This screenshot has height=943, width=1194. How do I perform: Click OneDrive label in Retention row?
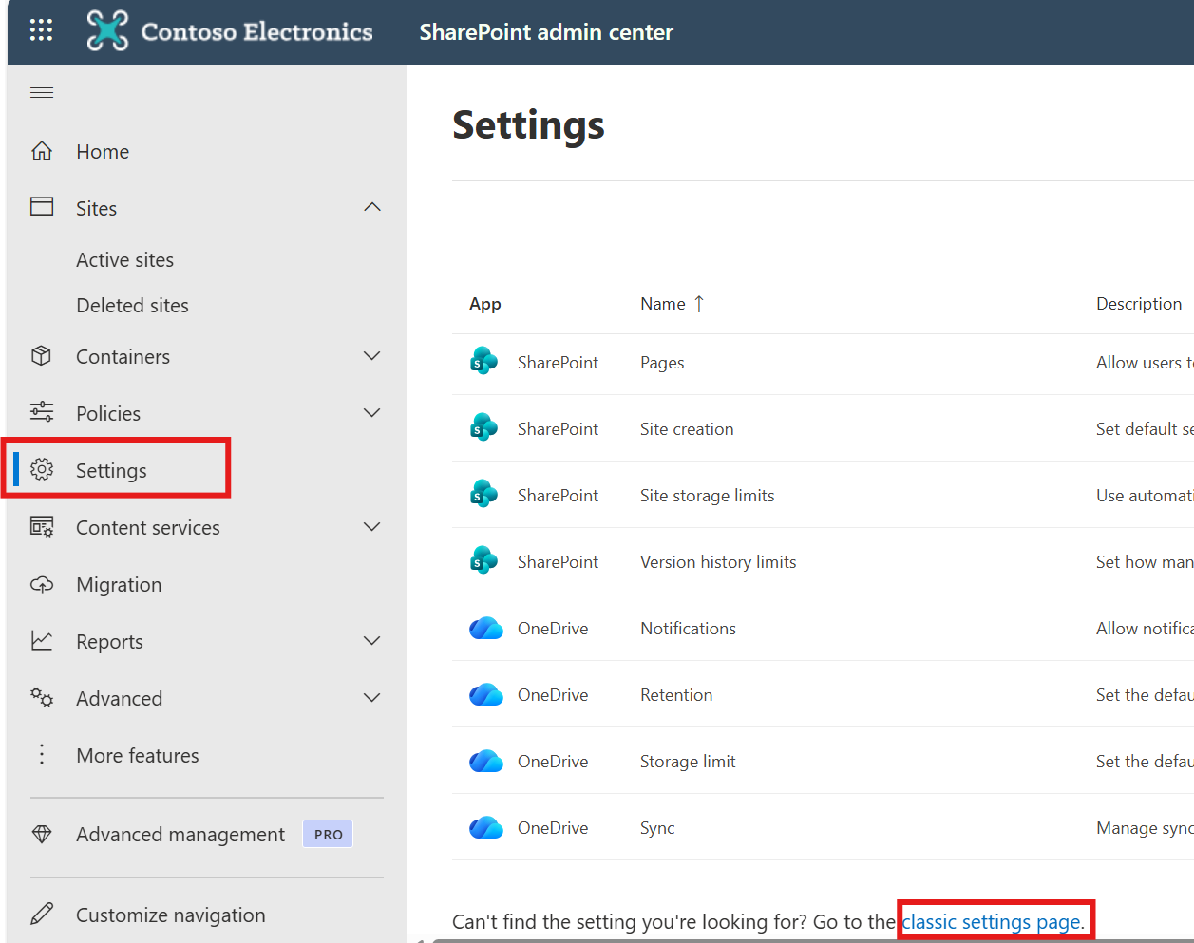pyautogui.click(x=553, y=695)
